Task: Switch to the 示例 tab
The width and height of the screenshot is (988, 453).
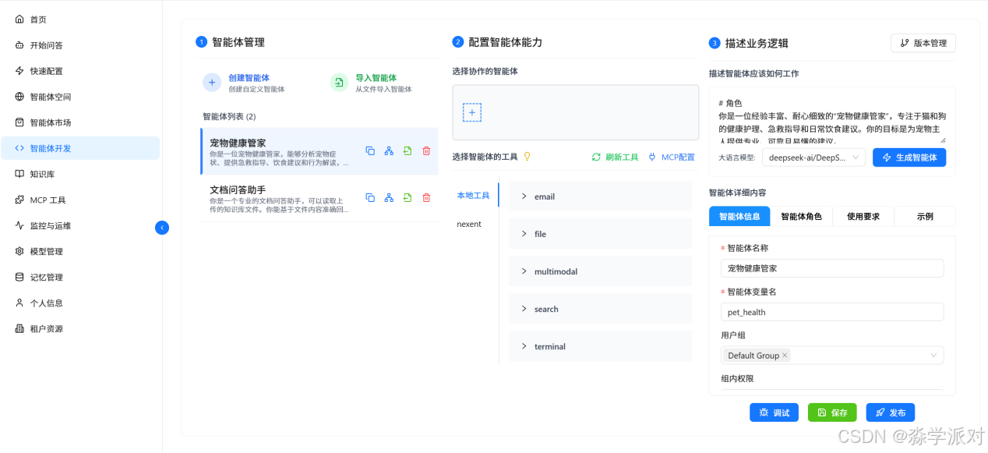Action: (924, 216)
